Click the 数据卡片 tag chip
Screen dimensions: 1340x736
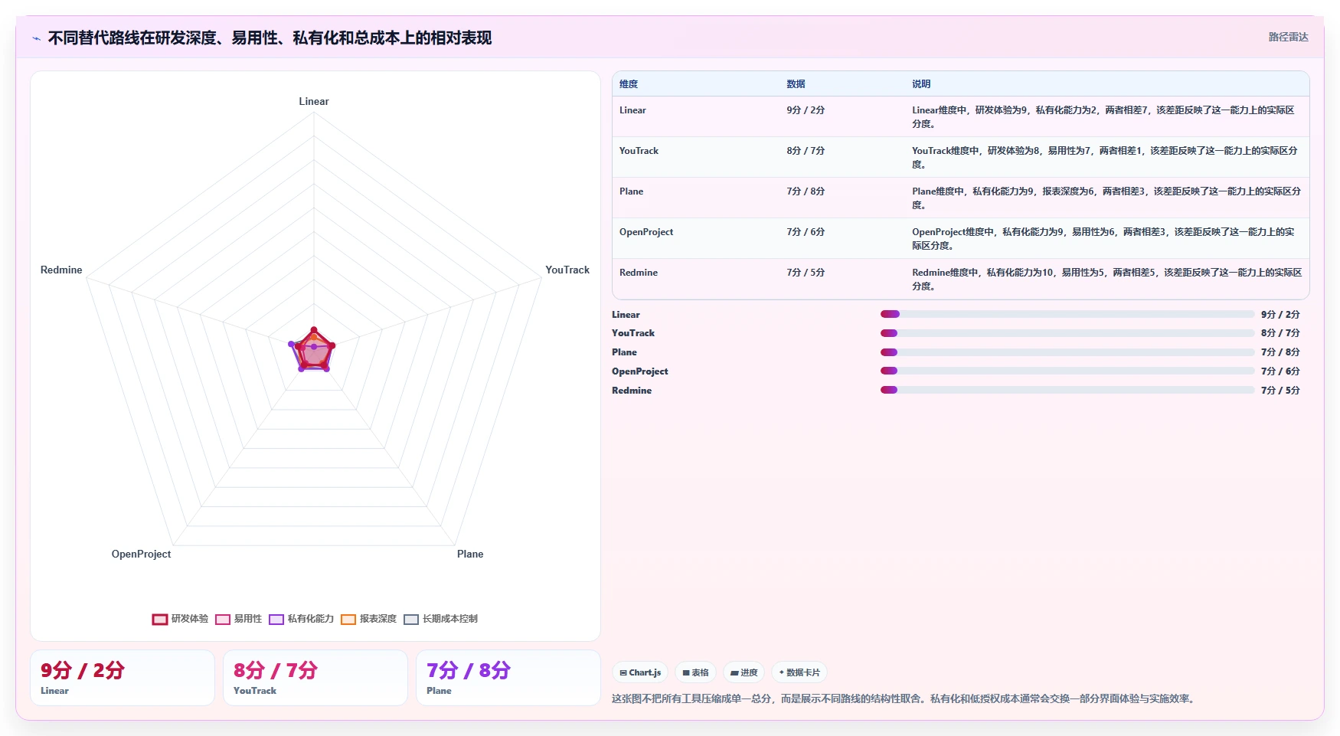pyautogui.click(x=799, y=672)
